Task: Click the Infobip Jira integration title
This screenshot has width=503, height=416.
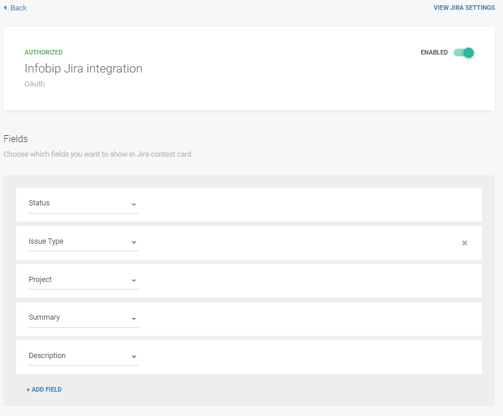Action: click(83, 68)
